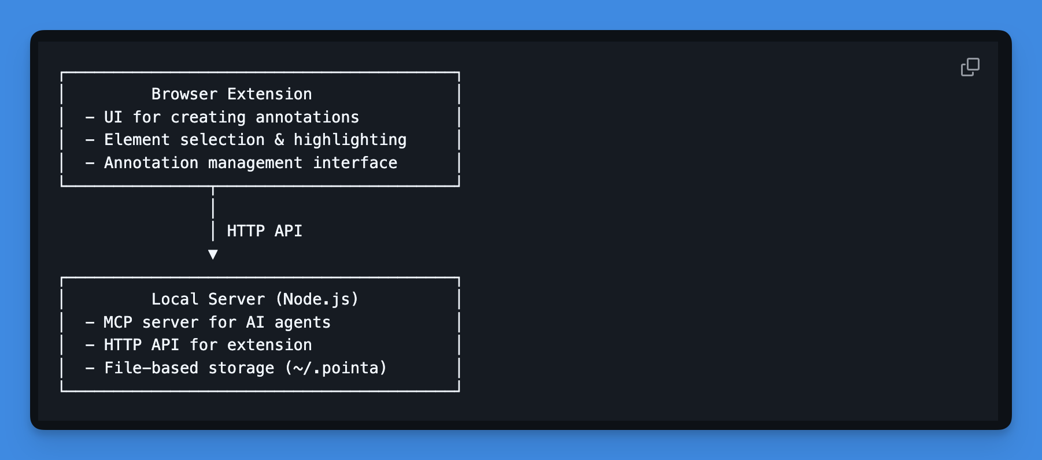Click the copy-to-clipboard icon
The image size is (1042, 460).
(971, 68)
